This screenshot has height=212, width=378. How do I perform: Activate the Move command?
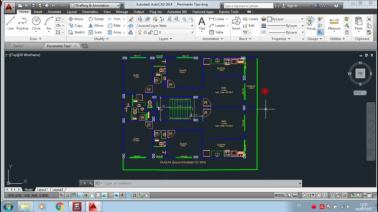point(76,19)
